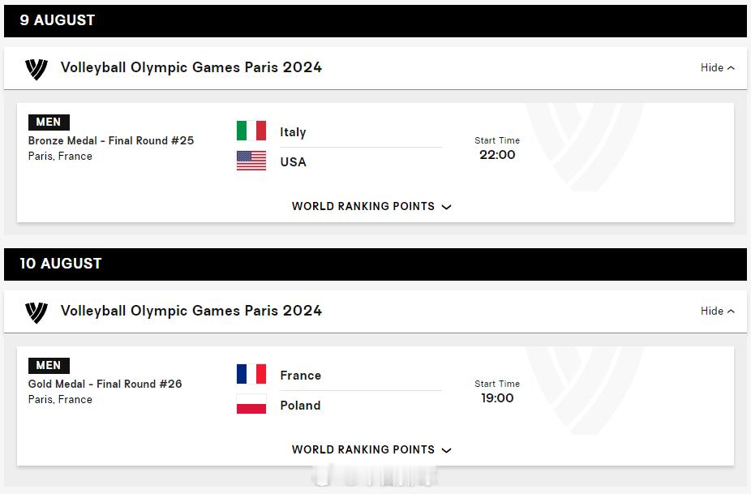Collapse the 9 August tournament with Hide
The image size is (751, 494).
pos(718,67)
